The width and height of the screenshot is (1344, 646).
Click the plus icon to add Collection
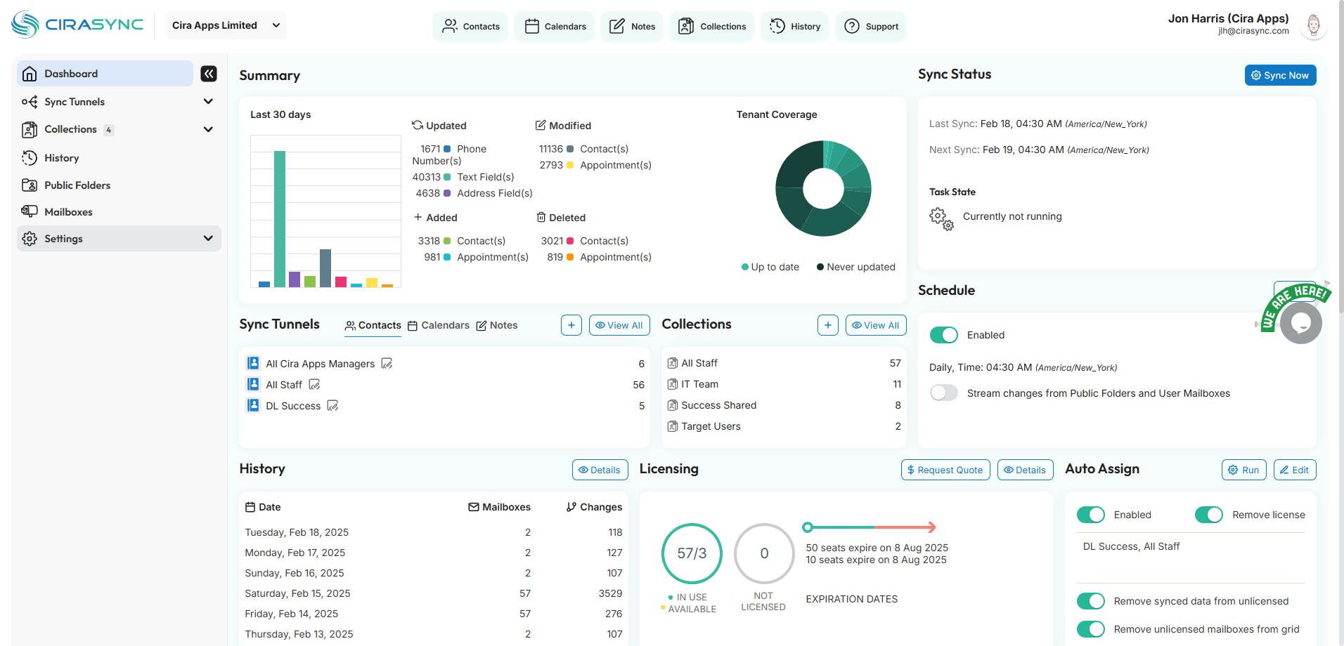tap(827, 325)
